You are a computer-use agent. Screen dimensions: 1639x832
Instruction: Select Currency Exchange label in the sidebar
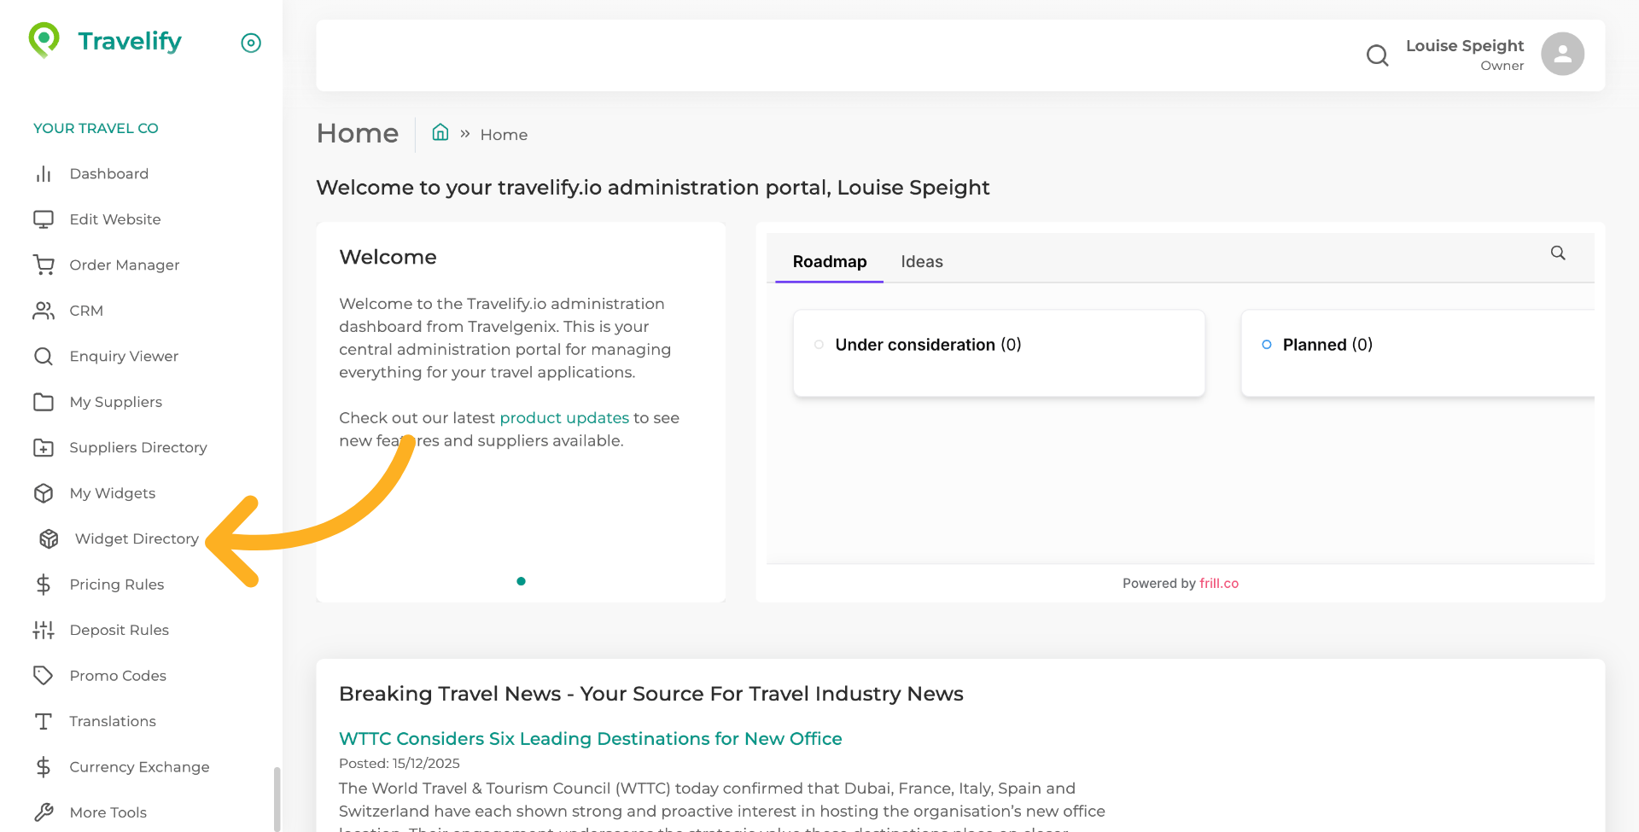click(x=140, y=767)
